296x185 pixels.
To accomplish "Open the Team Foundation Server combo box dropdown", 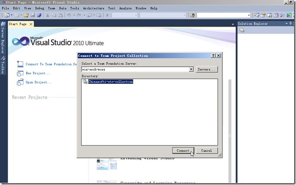I will point(191,69).
